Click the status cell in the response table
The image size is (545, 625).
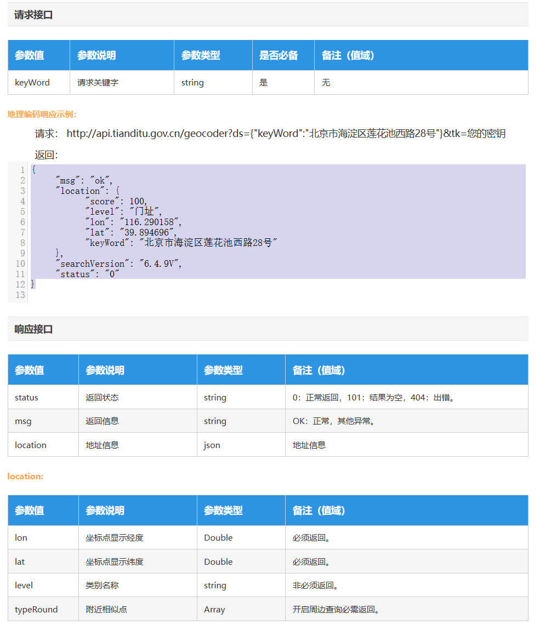[43, 397]
